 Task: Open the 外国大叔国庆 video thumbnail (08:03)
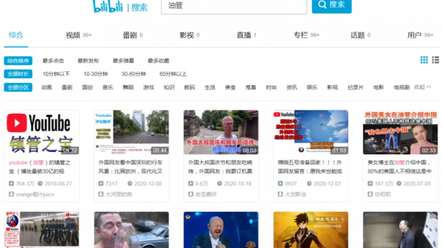[x=221, y=132]
